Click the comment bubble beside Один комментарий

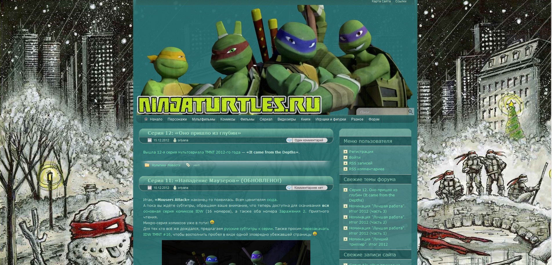click(289, 140)
